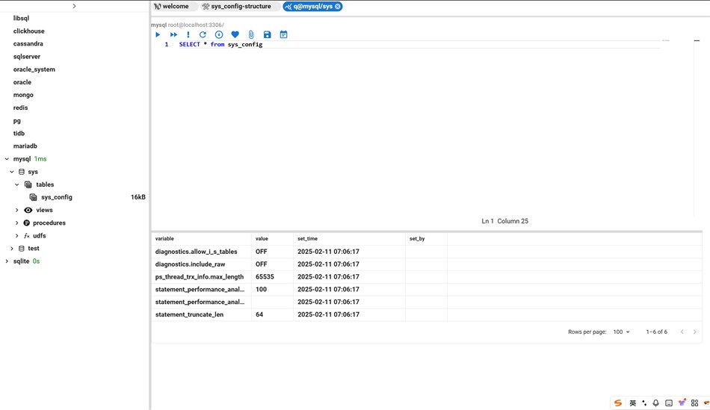The image size is (710, 410).
Task: Run the query with the play icon
Action: click(x=158, y=34)
